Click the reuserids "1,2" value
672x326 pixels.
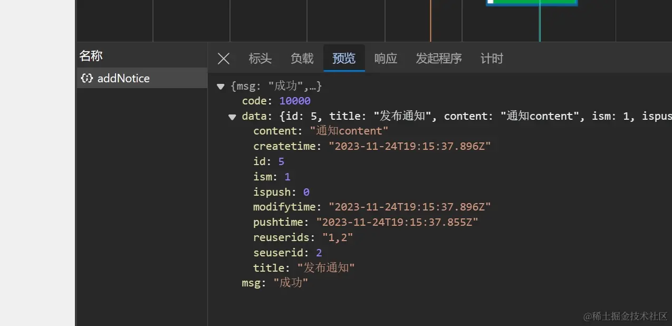pos(338,237)
